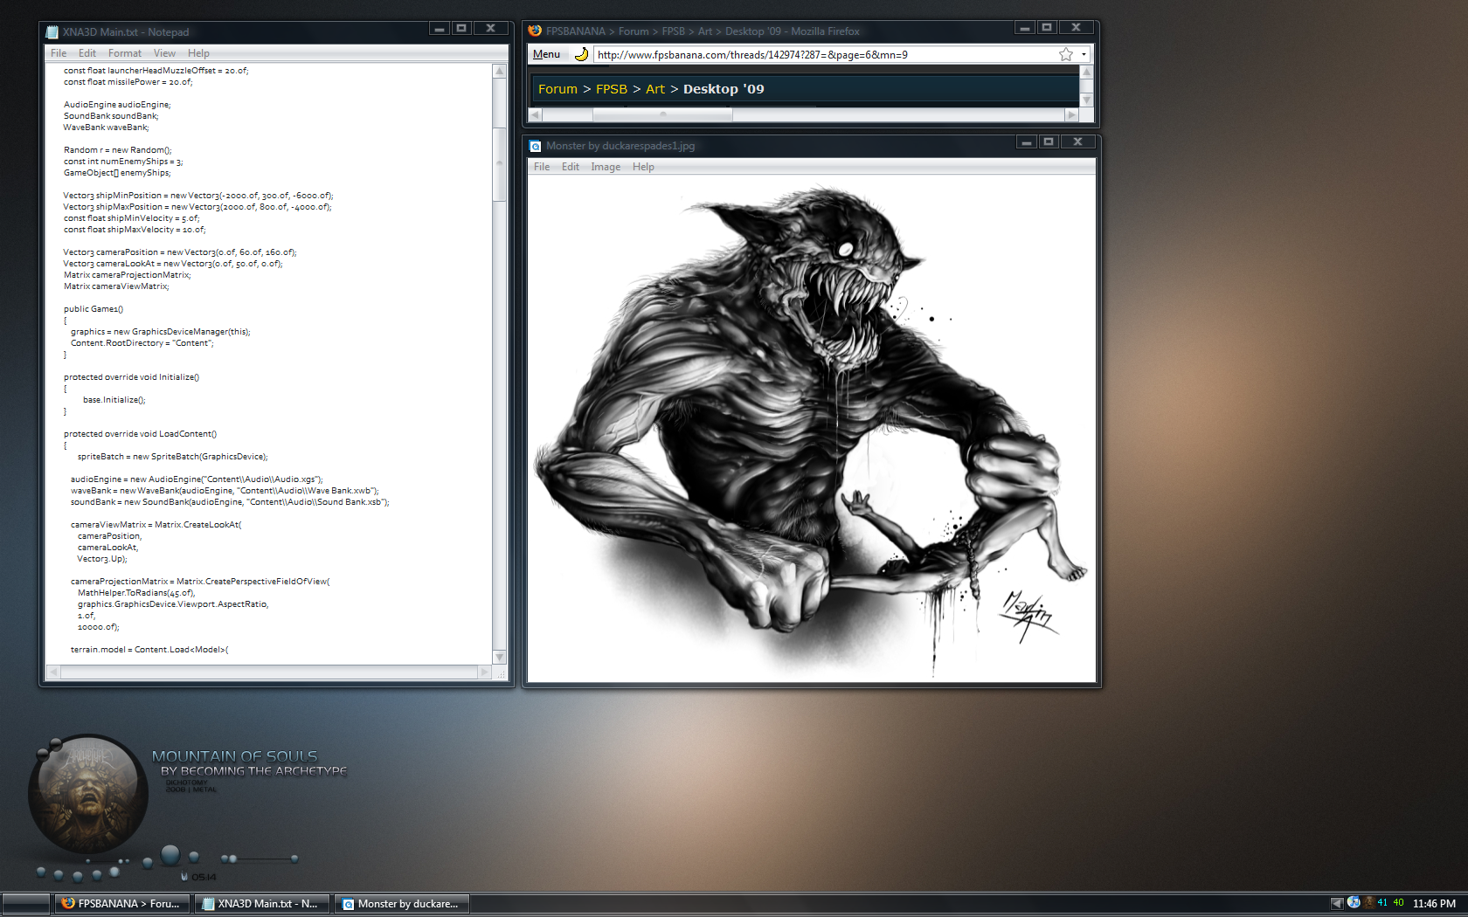The width and height of the screenshot is (1468, 917).
Task: Click the Notepad vertical scrollbar down arrow
Action: click(500, 657)
